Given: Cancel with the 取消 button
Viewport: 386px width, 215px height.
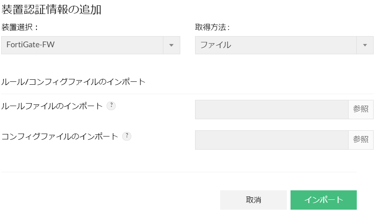Looking at the screenshot, I should click(x=253, y=200).
